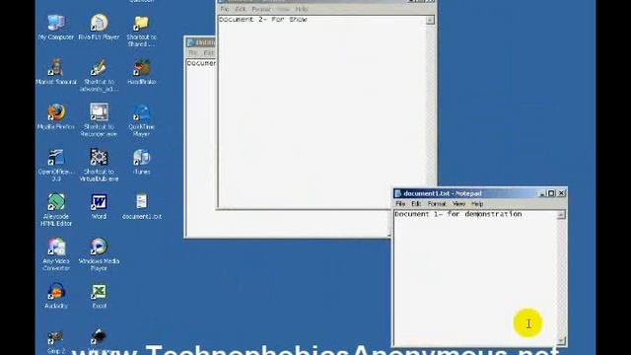This screenshot has height=355, width=631.
Task: Click the "Document 2- For Show" text line
Action: (263, 20)
